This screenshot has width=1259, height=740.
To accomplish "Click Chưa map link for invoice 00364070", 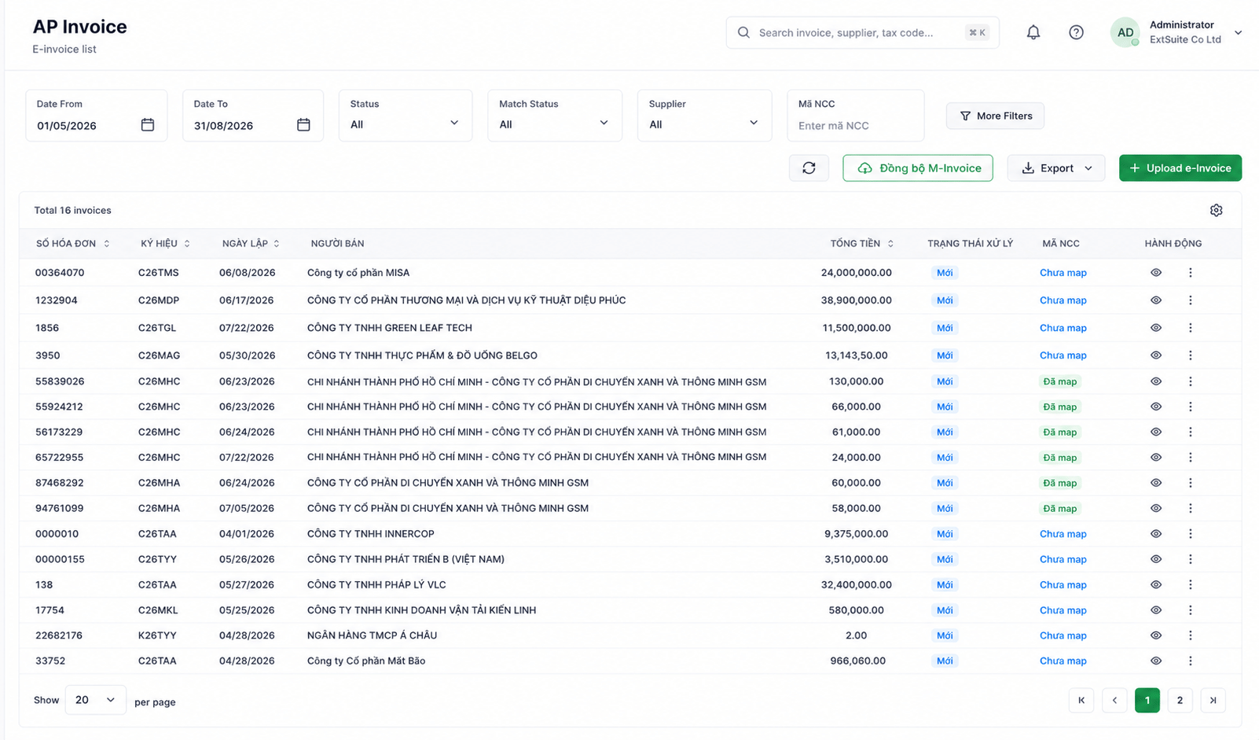I will [x=1063, y=273].
